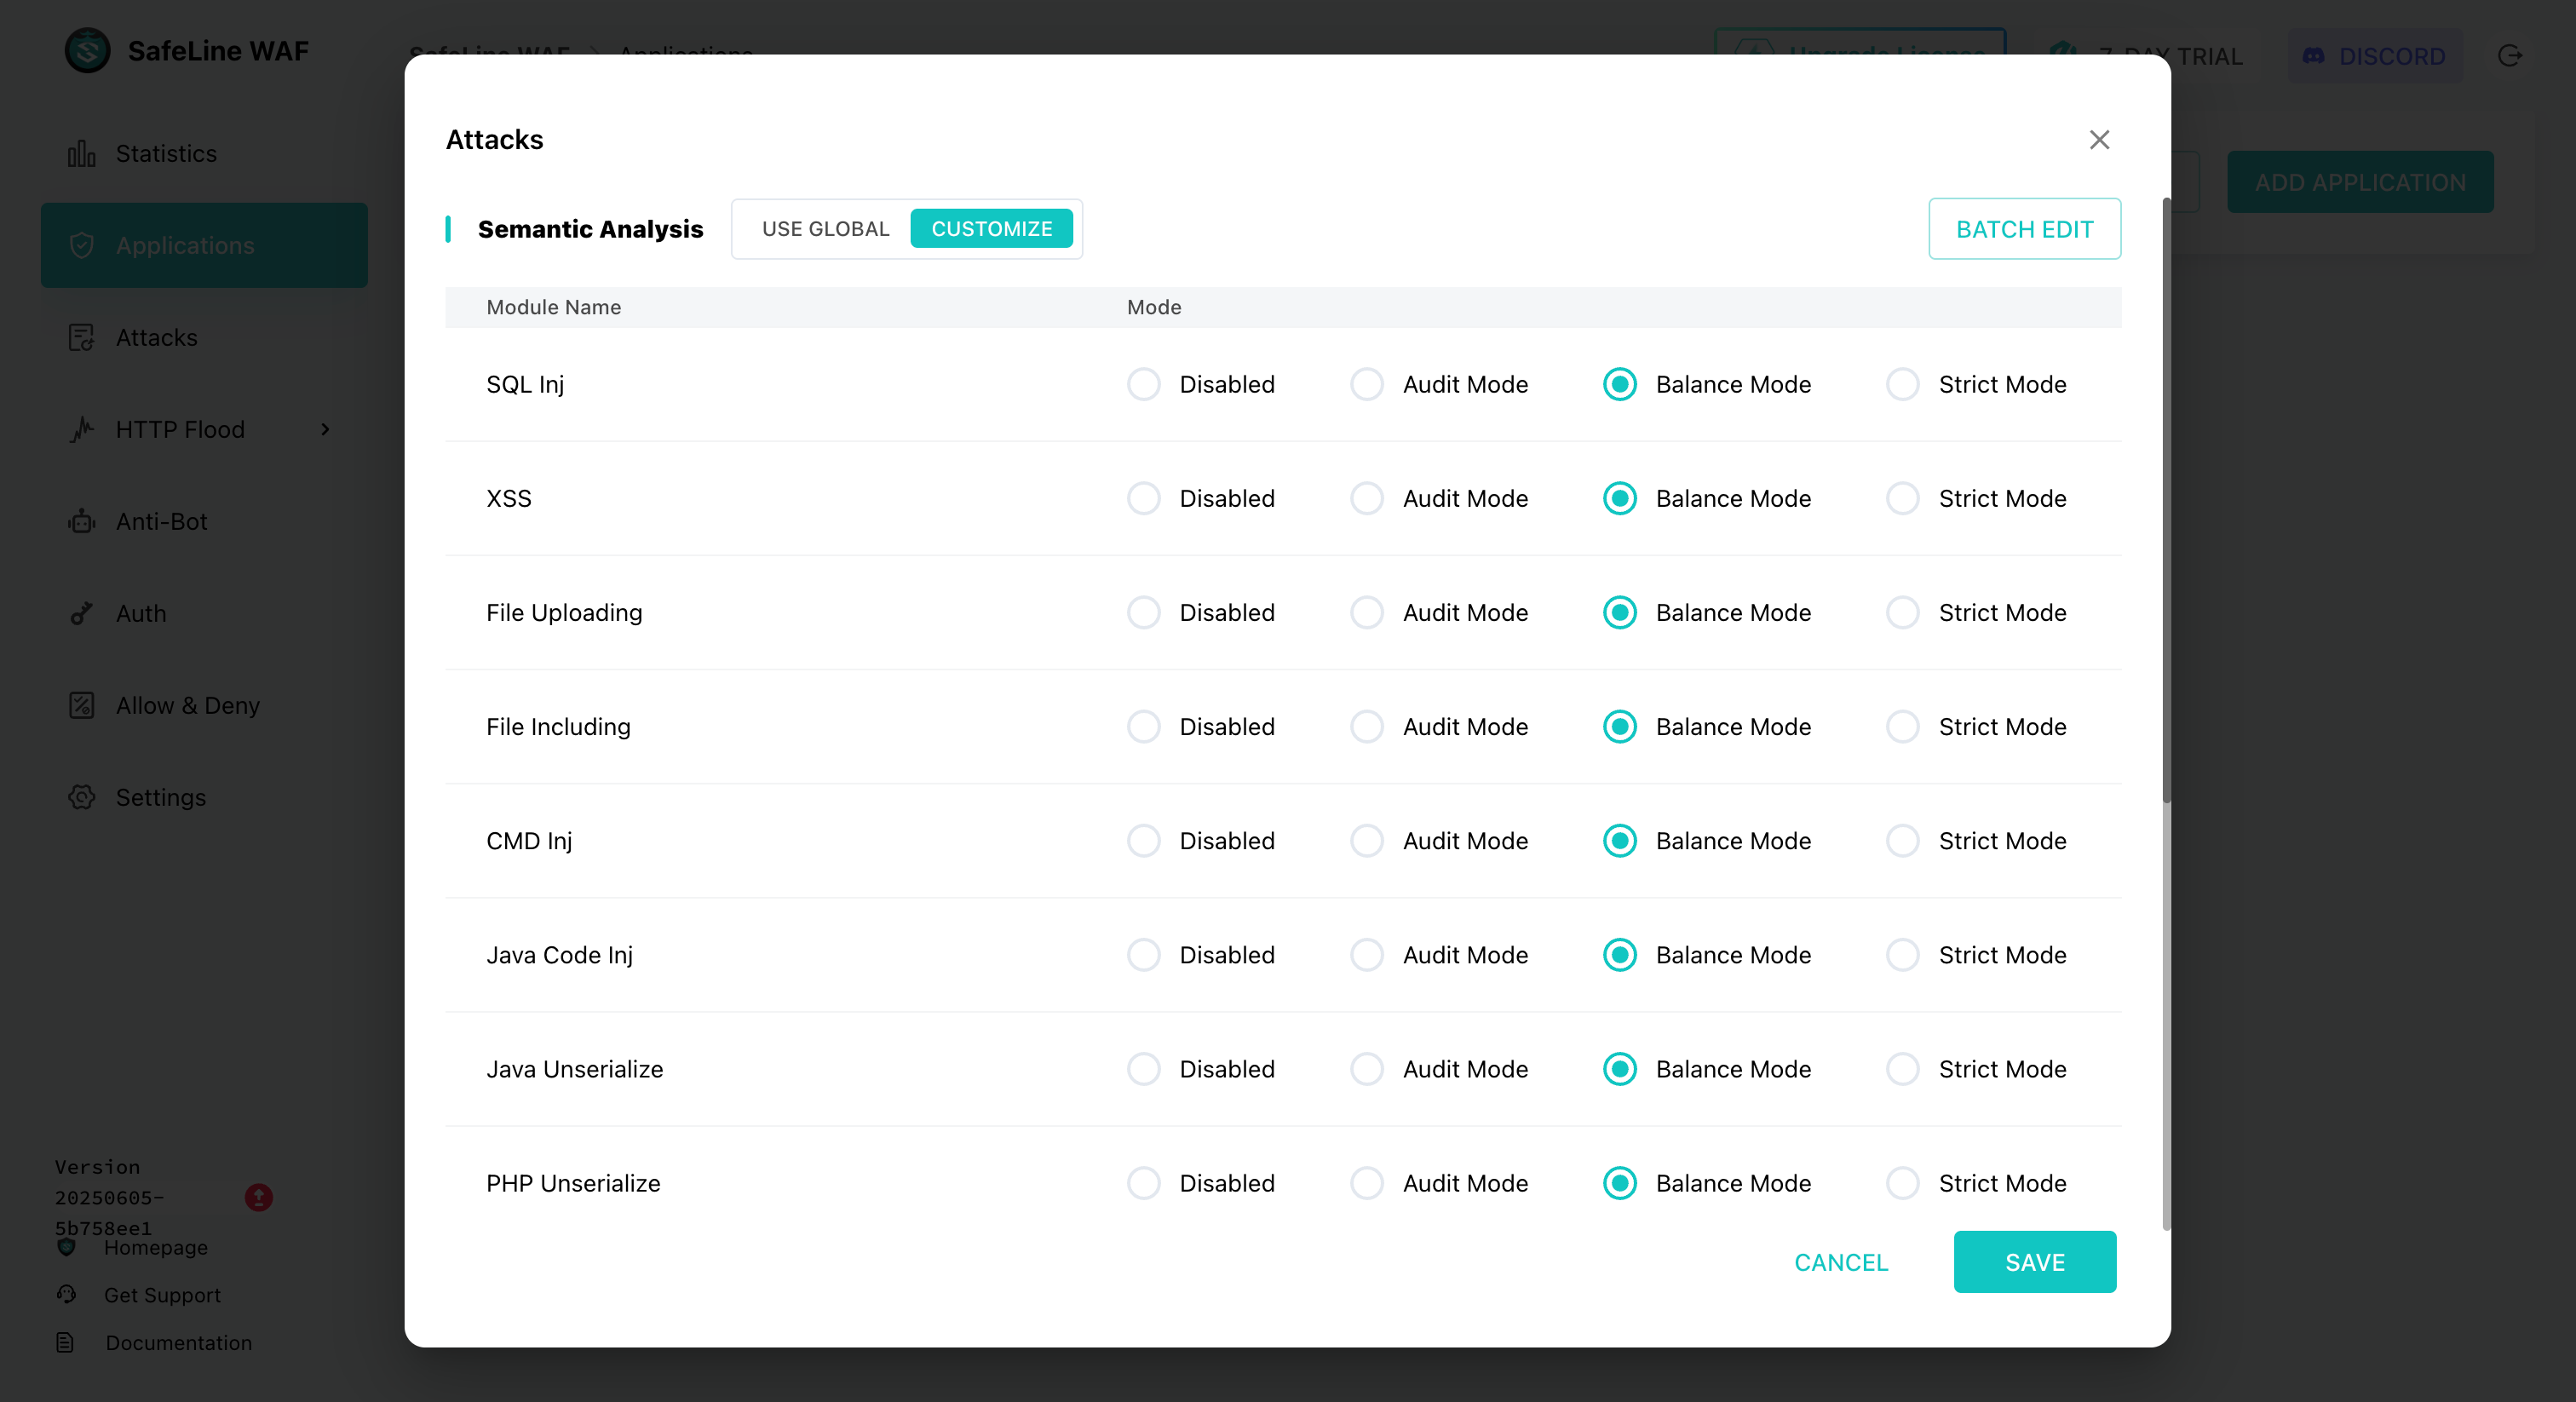Click the red version update icon

[259, 1198]
